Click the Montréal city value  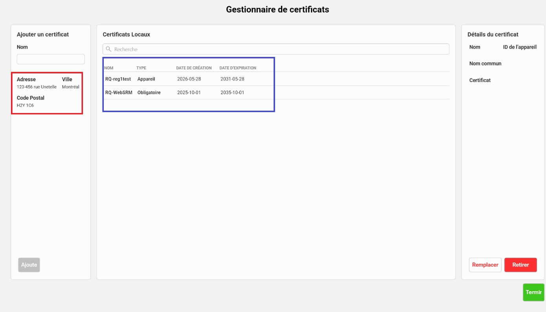71,87
